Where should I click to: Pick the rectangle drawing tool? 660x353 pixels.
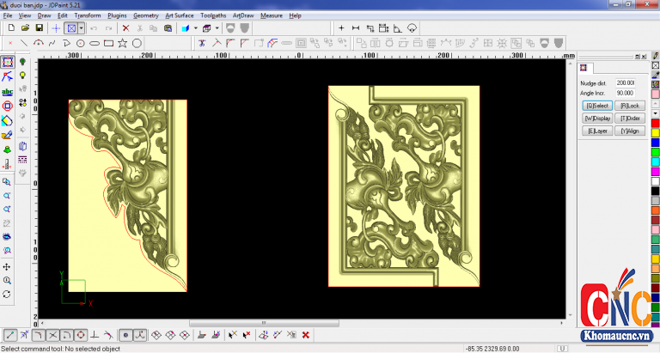[x=108, y=42]
